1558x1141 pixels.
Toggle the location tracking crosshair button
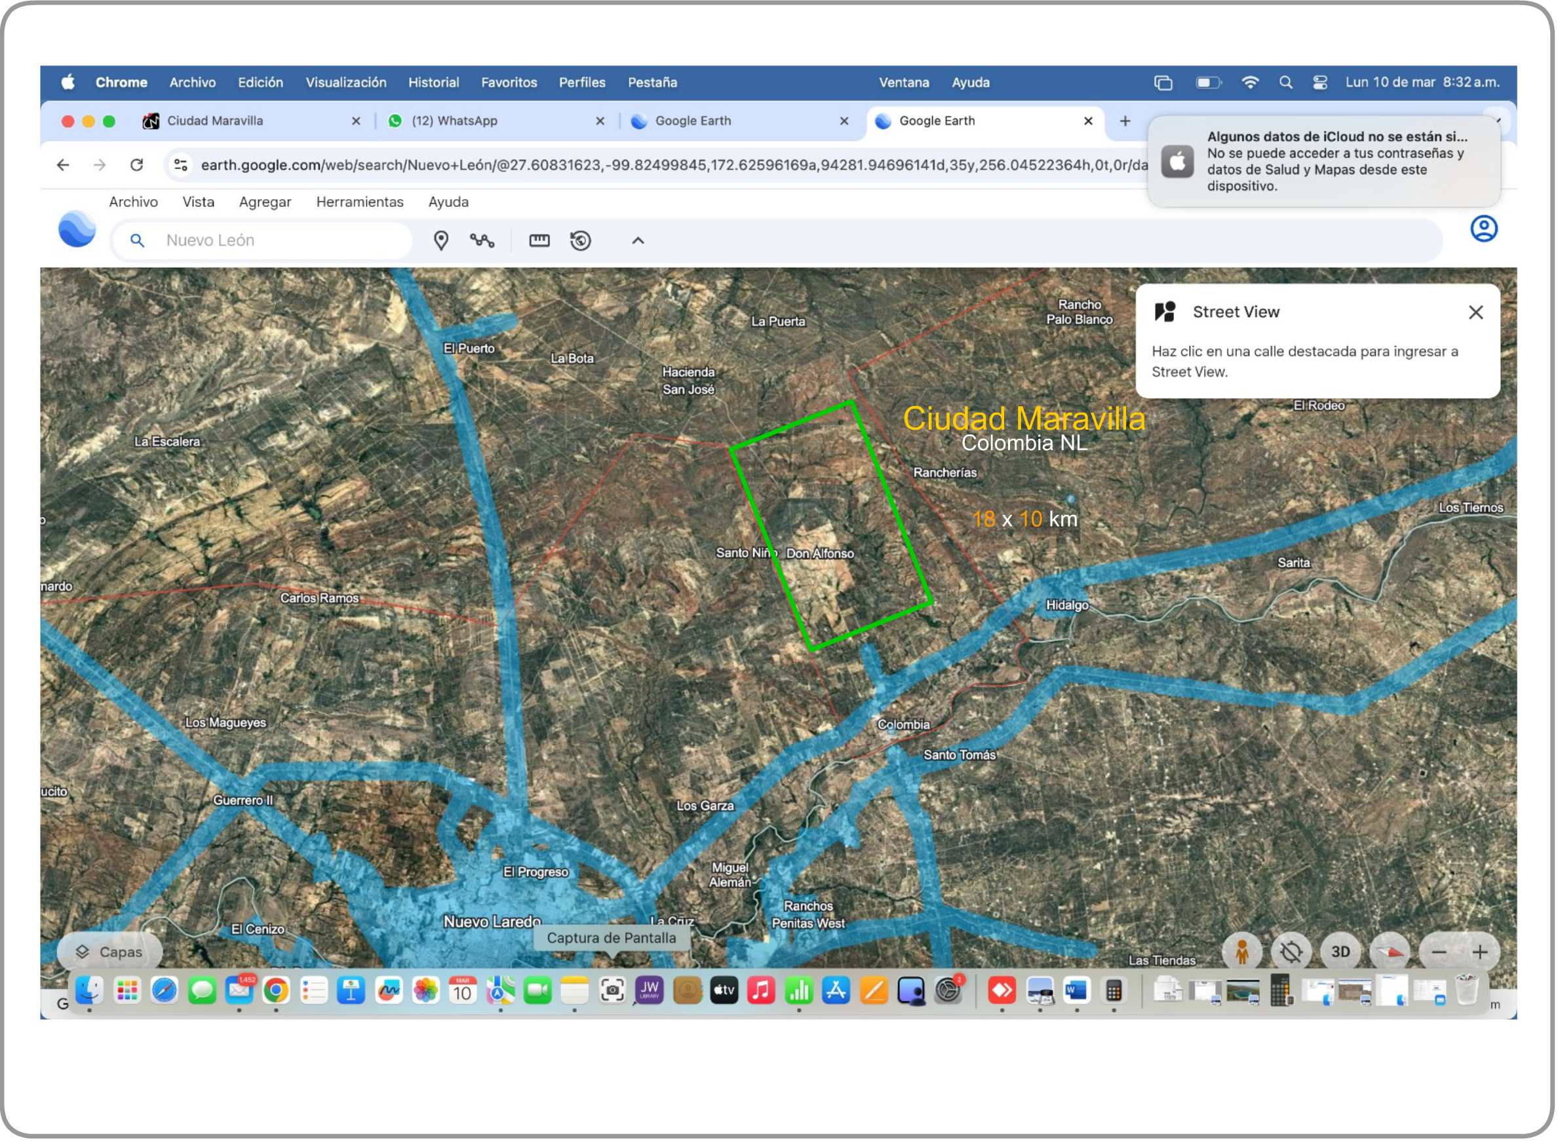click(x=1291, y=952)
